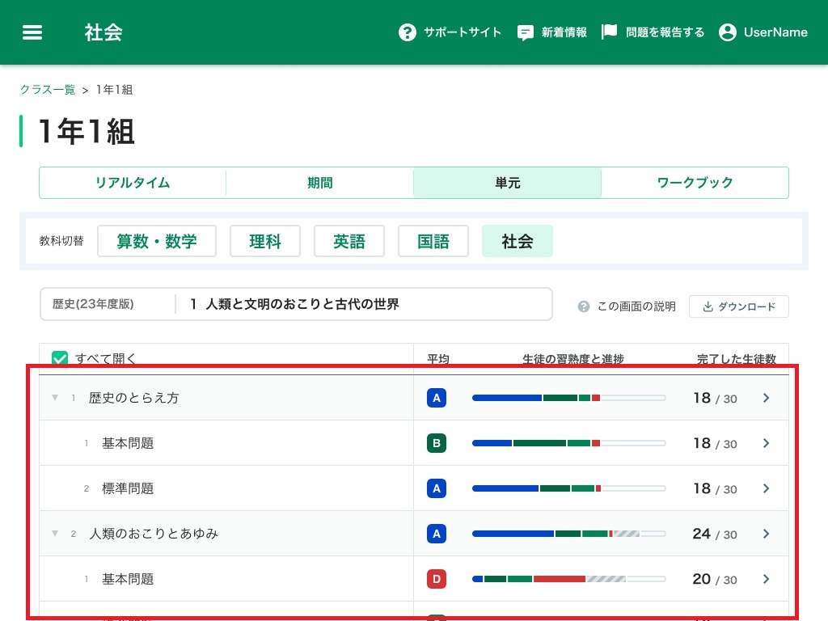Select the 社会 subject button
The height and width of the screenshot is (621, 828).
tap(517, 241)
